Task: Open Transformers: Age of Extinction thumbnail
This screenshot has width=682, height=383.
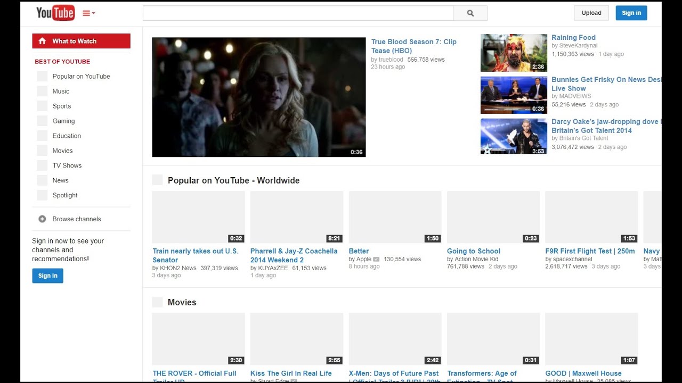Action: [493, 339]
